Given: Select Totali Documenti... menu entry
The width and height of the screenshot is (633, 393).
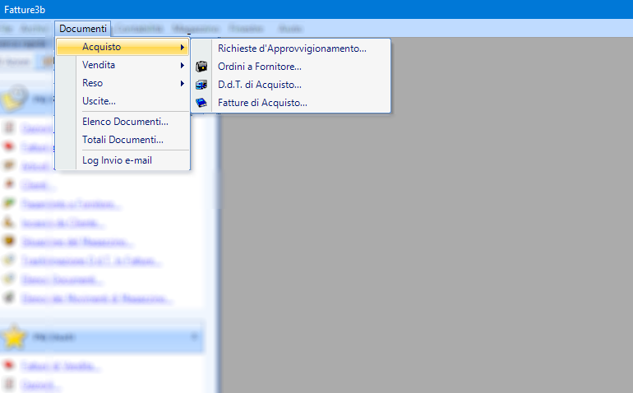Looking at the screenshot, I should point(122,140).
